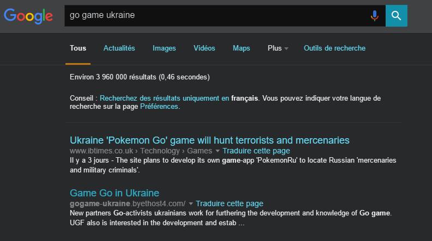Click 'Traduire cette page' for ibtimes result
The width and height of the screenshot is (432, 241).
256,151
